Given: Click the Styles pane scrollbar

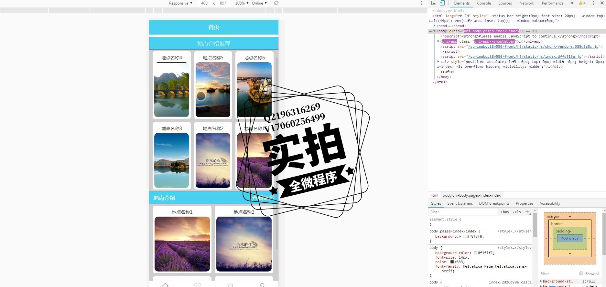Looking at the screenshot, I should coord(535,226).
